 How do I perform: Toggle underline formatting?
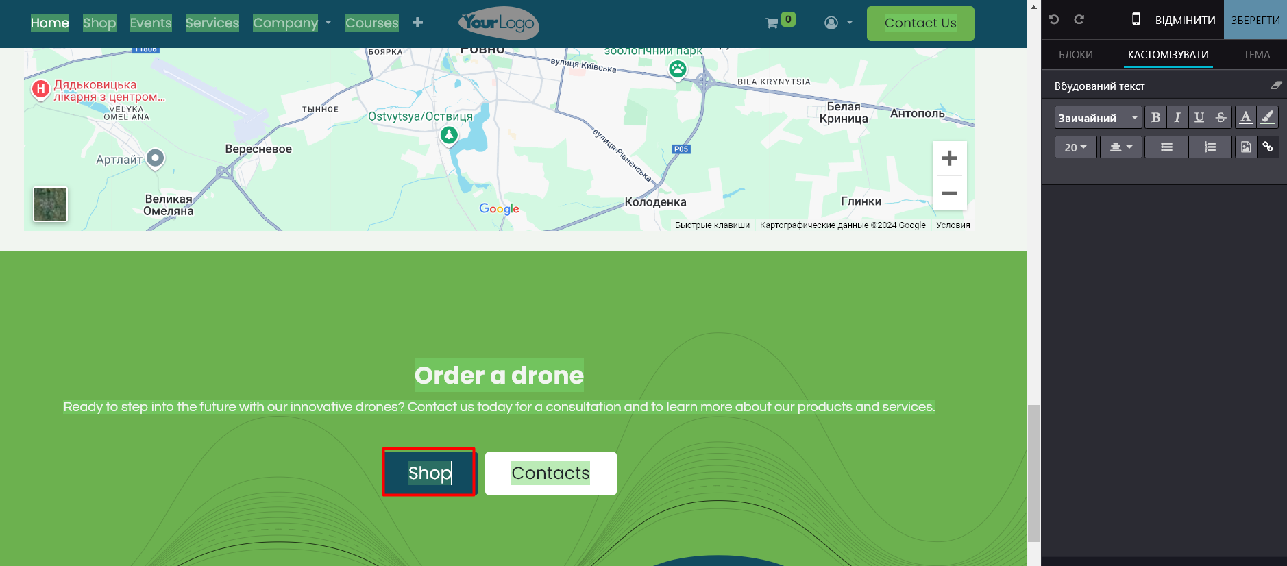[x=1199, y=117]
